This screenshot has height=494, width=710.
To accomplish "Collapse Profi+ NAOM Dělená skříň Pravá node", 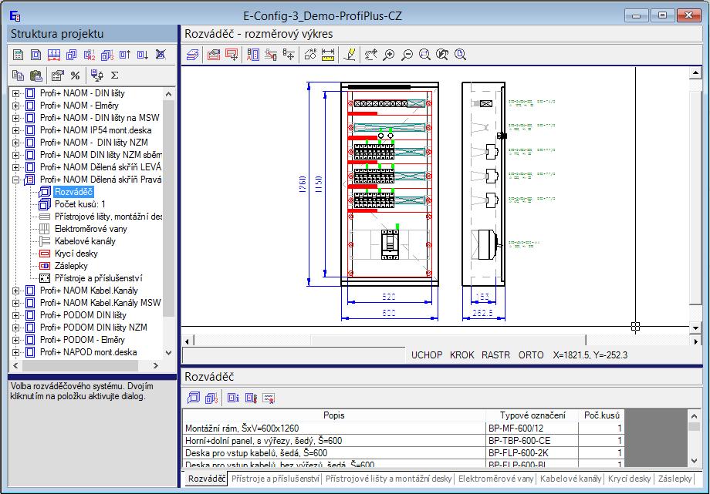I will pyautogui.click(x=16, y=180).
